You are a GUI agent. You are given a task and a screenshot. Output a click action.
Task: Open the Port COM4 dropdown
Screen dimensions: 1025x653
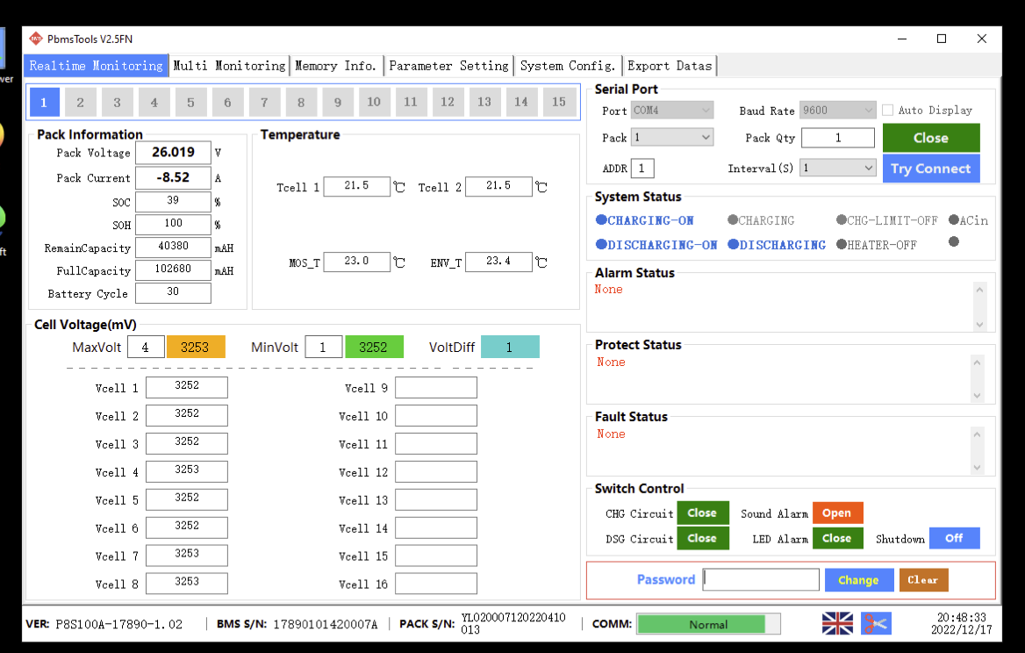(672, 110)
